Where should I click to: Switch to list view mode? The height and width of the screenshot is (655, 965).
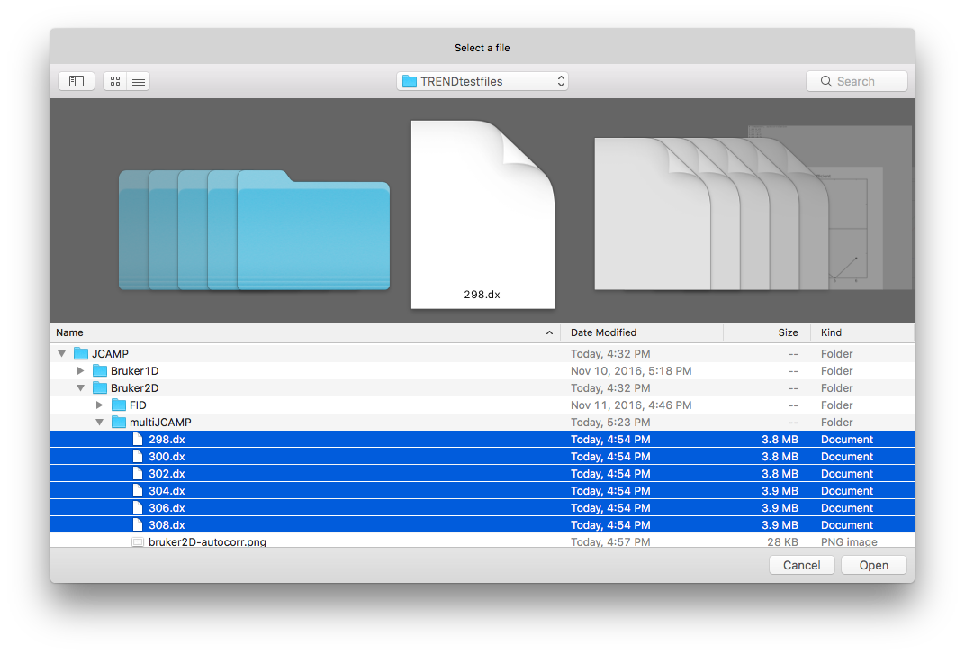(139, 81)
